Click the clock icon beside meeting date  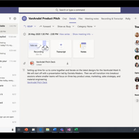tap(24, 34)
